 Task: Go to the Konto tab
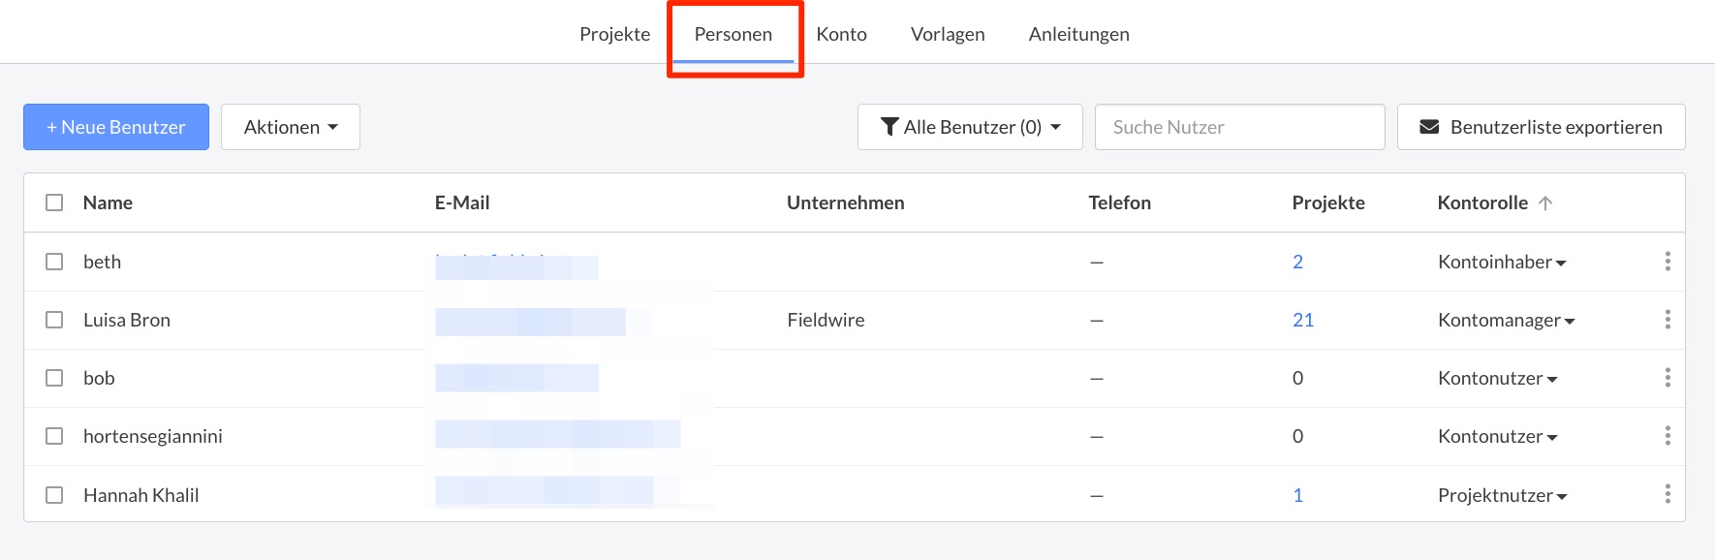pos(842,34)
